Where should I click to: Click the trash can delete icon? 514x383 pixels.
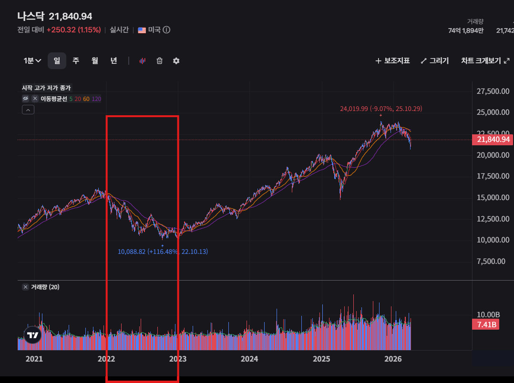[x=160, y=61]
